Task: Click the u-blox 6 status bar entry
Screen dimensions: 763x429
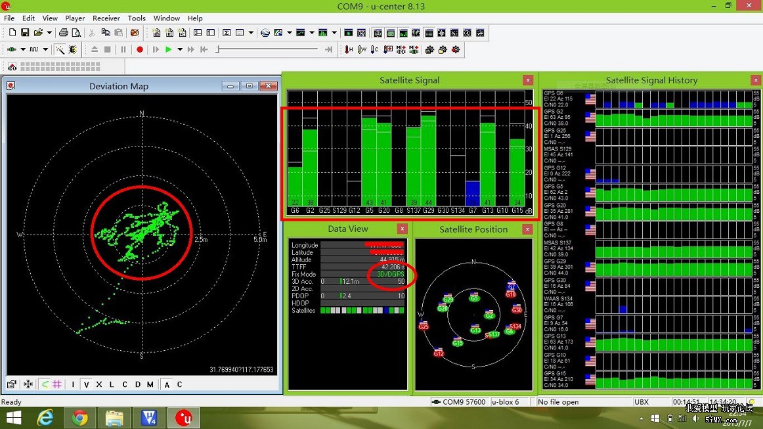Action: (x=506, y=401)
